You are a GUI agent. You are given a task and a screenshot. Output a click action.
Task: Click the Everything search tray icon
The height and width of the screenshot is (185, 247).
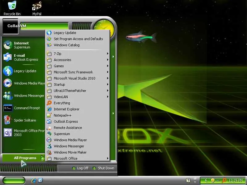coord(224,180)
